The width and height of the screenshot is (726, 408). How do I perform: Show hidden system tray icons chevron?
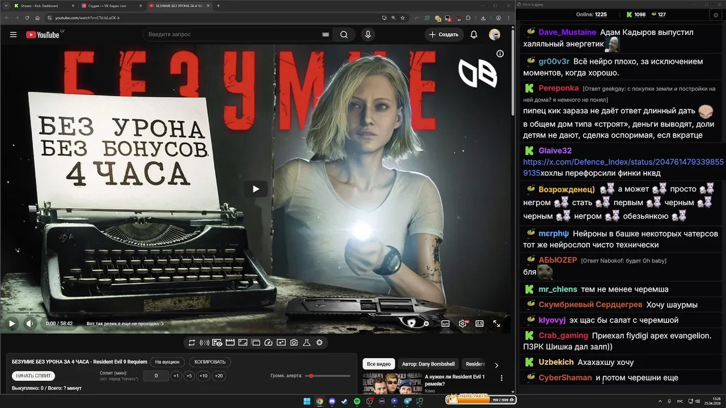point(660,401)
